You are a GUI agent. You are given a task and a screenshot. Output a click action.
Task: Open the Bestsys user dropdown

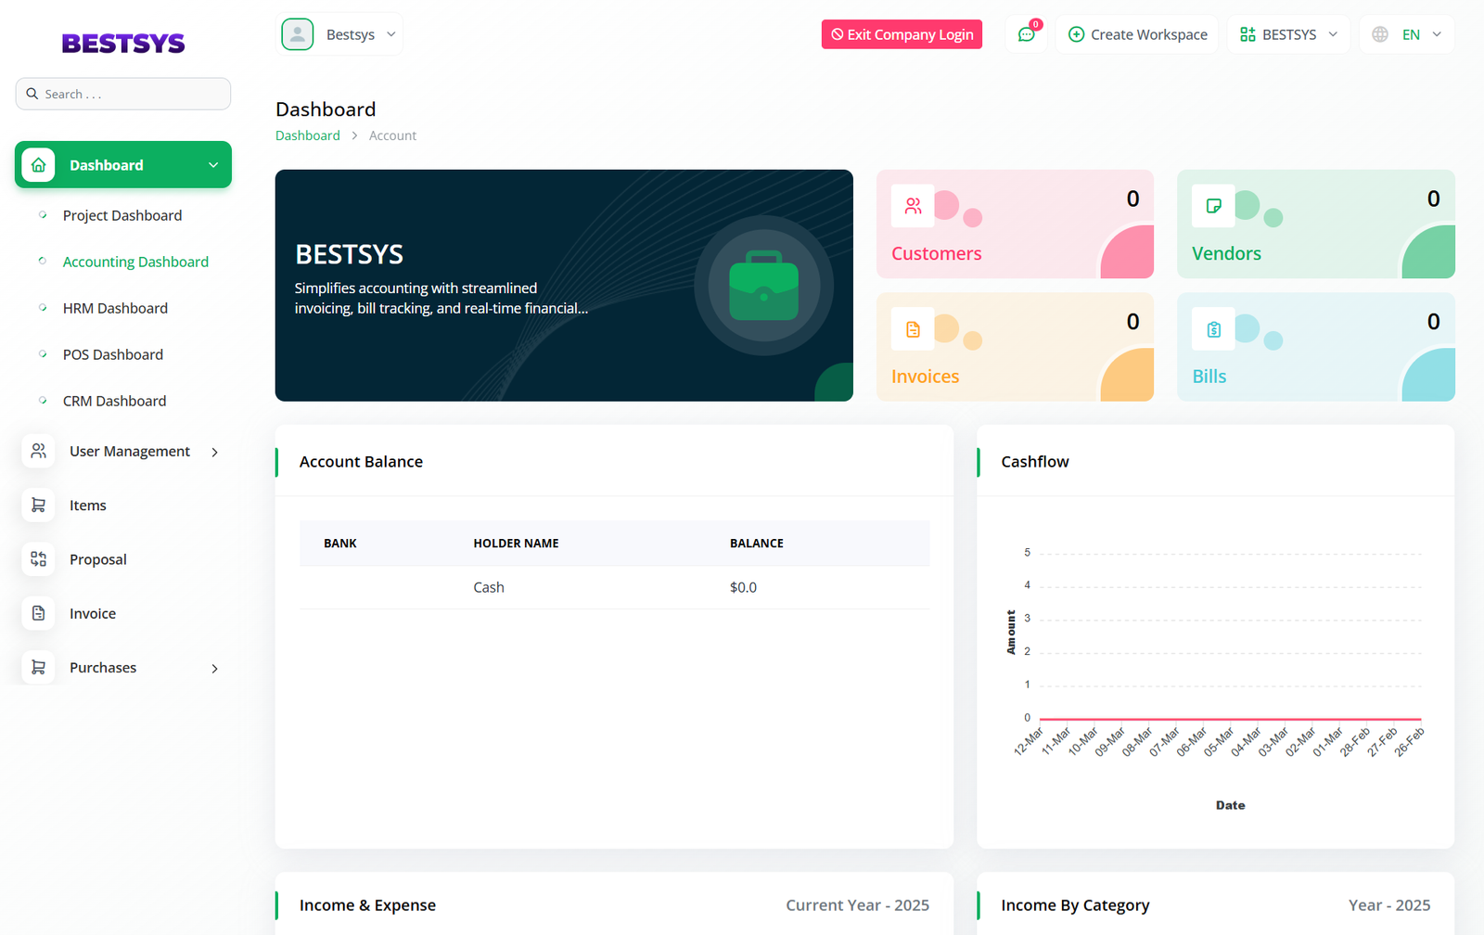click(x=339, y=34)
